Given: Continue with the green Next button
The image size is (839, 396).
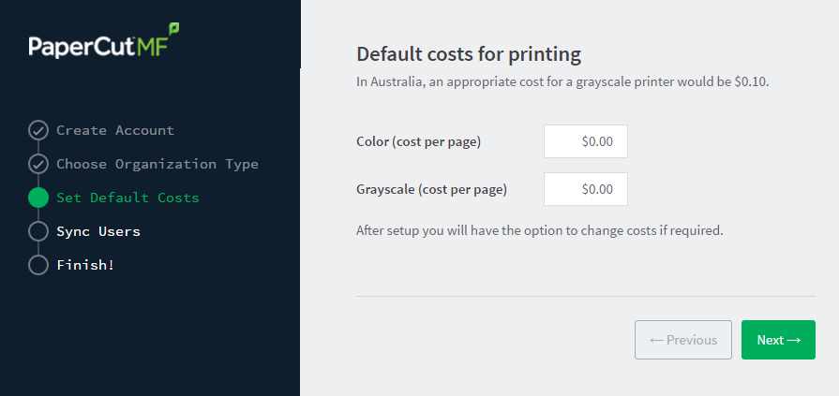Looking at the screenshot, I should tap(778, 340).
